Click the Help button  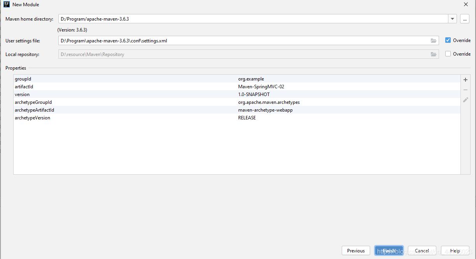point(455,251)
